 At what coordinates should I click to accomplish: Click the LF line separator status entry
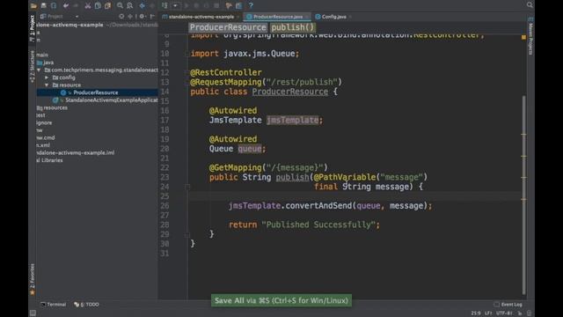(x=488, y=313)
